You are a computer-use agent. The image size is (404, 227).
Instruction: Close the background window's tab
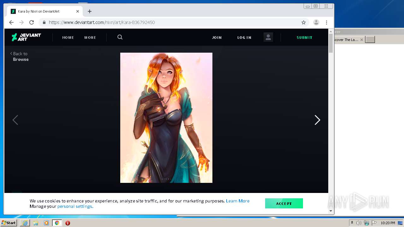362,40
